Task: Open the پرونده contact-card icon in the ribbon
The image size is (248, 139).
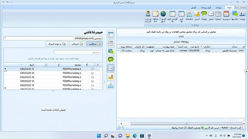Action: coord(242,14)
